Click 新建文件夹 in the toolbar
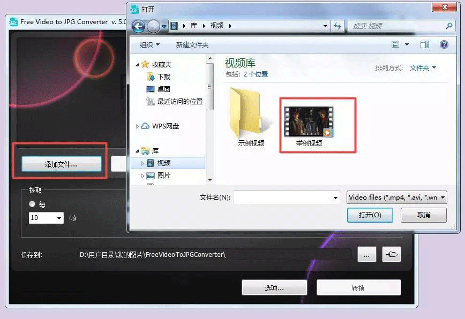The width and height of the screenshot is (465, 319). pos(192,45)
